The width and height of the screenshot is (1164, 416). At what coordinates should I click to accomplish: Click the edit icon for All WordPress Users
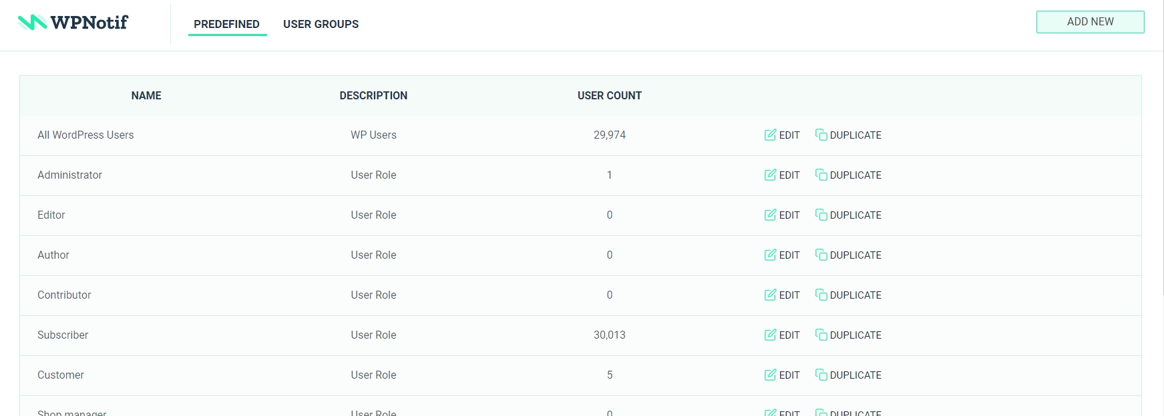[x=770, y=135]
